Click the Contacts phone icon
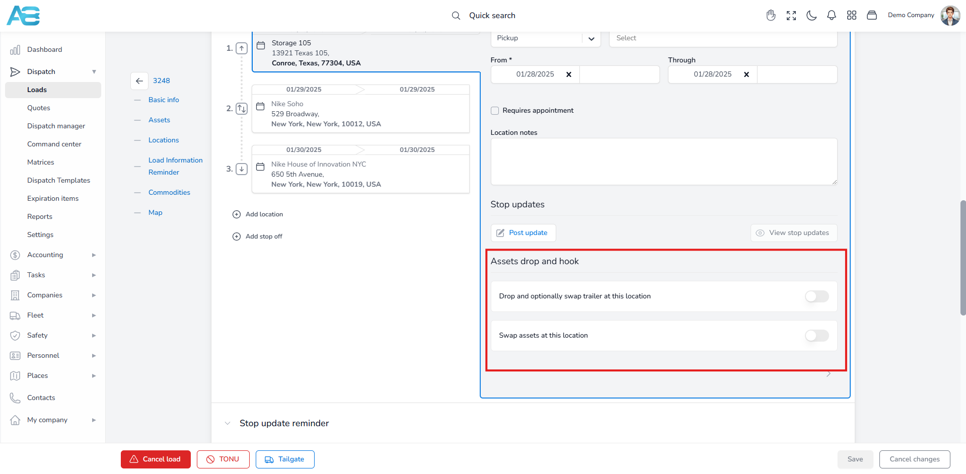 pos(15,398)
